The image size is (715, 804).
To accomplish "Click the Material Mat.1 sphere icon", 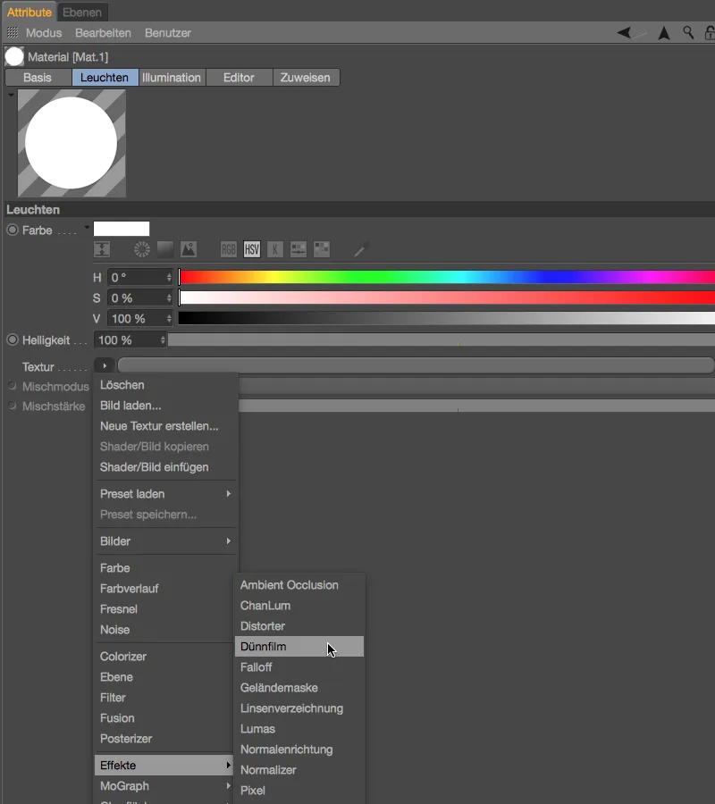I will (14, 56).
